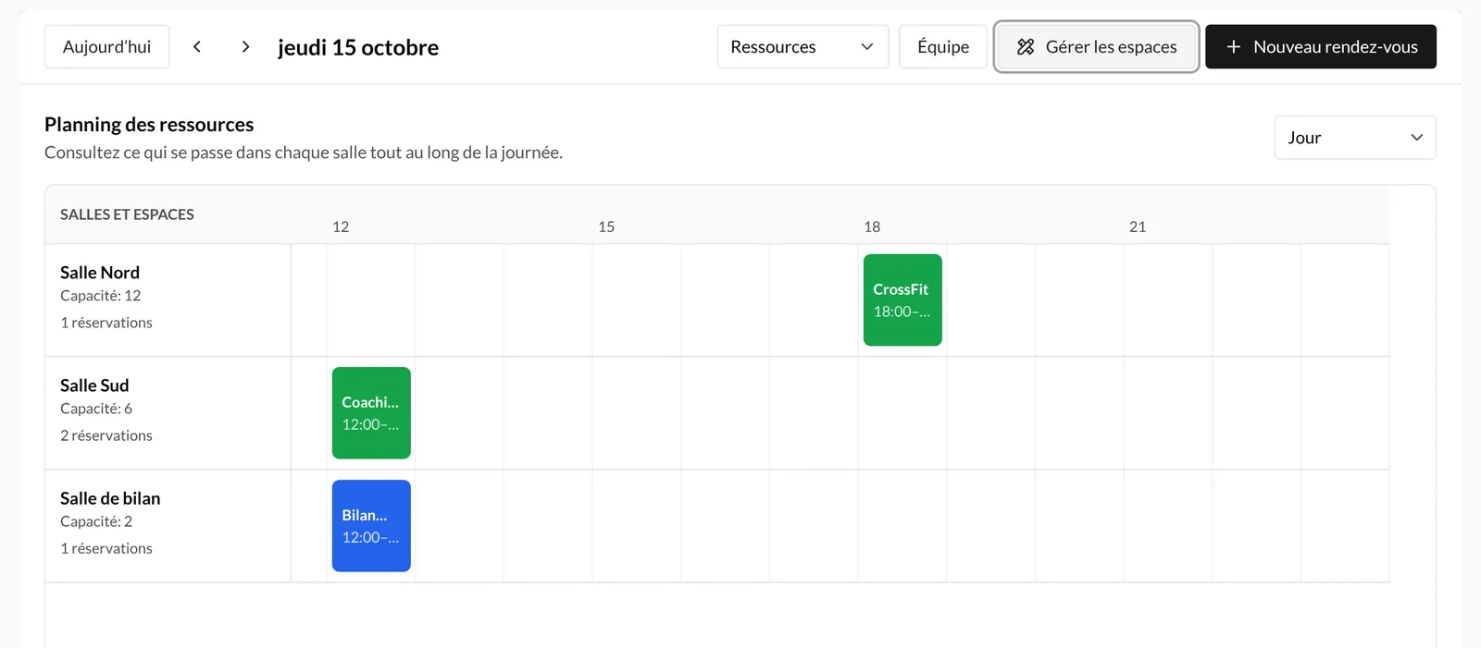Screen dimensions: 1481x648
Task: Click the date heading jeudi 15 octobre
Action: [x=358, y=47]
